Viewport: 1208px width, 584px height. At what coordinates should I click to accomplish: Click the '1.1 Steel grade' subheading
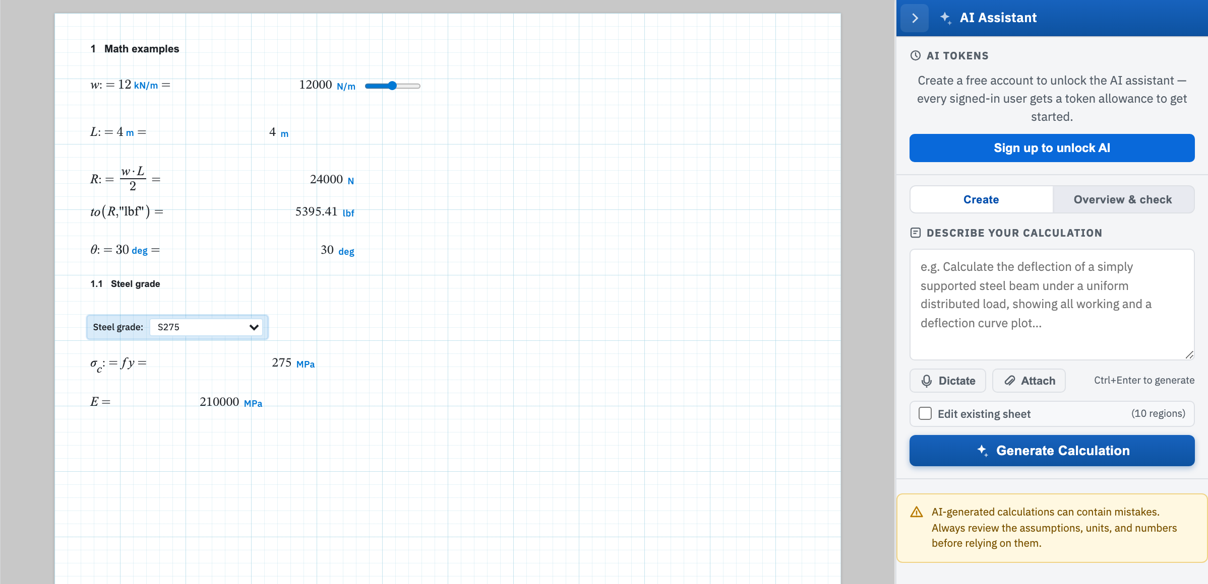(x=125, y=284)
